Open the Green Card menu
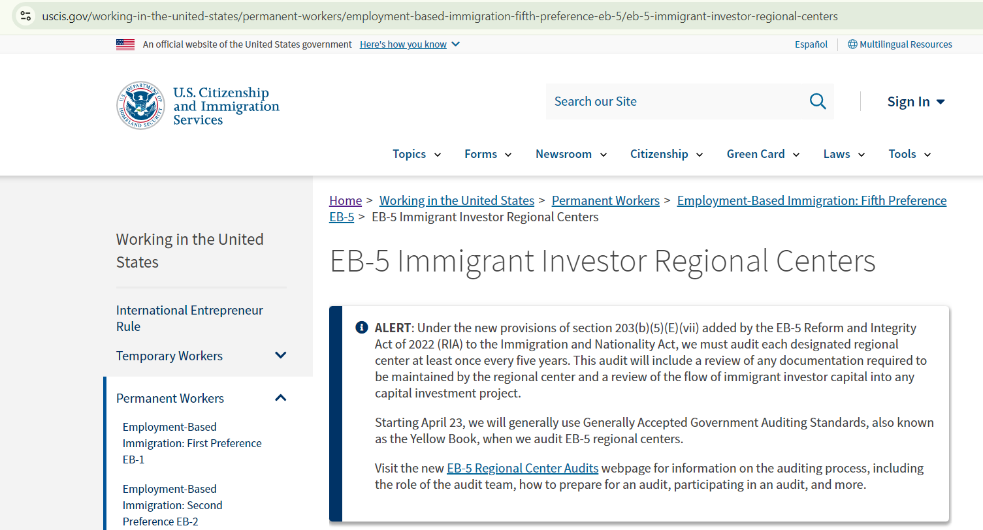This screenshot has width=983, height=530. pos(763,154)
